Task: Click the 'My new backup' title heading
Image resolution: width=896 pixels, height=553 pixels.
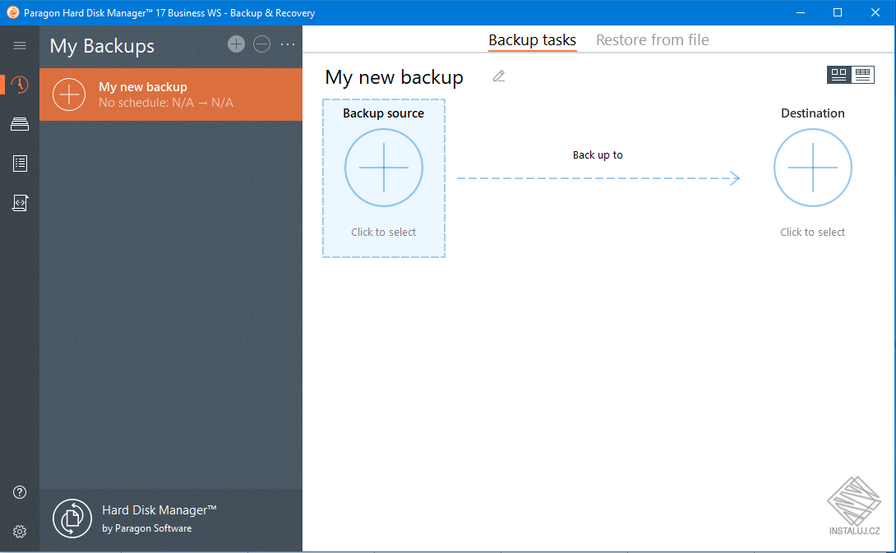Action: coord(395,77)
